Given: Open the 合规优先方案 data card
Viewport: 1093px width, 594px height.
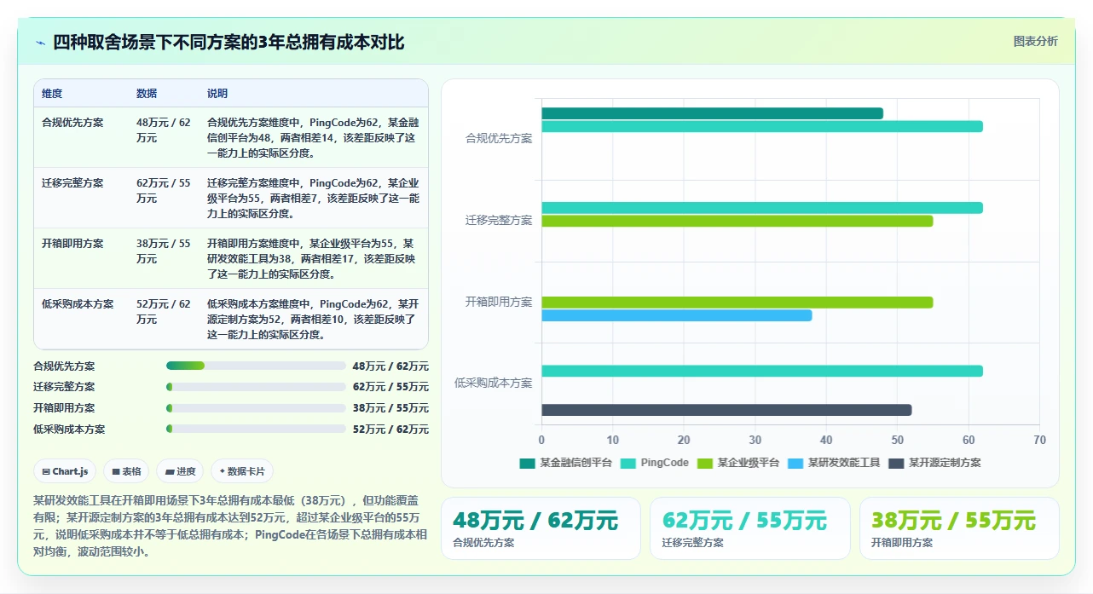Looking at the screenshot, I should pos(541,528).
